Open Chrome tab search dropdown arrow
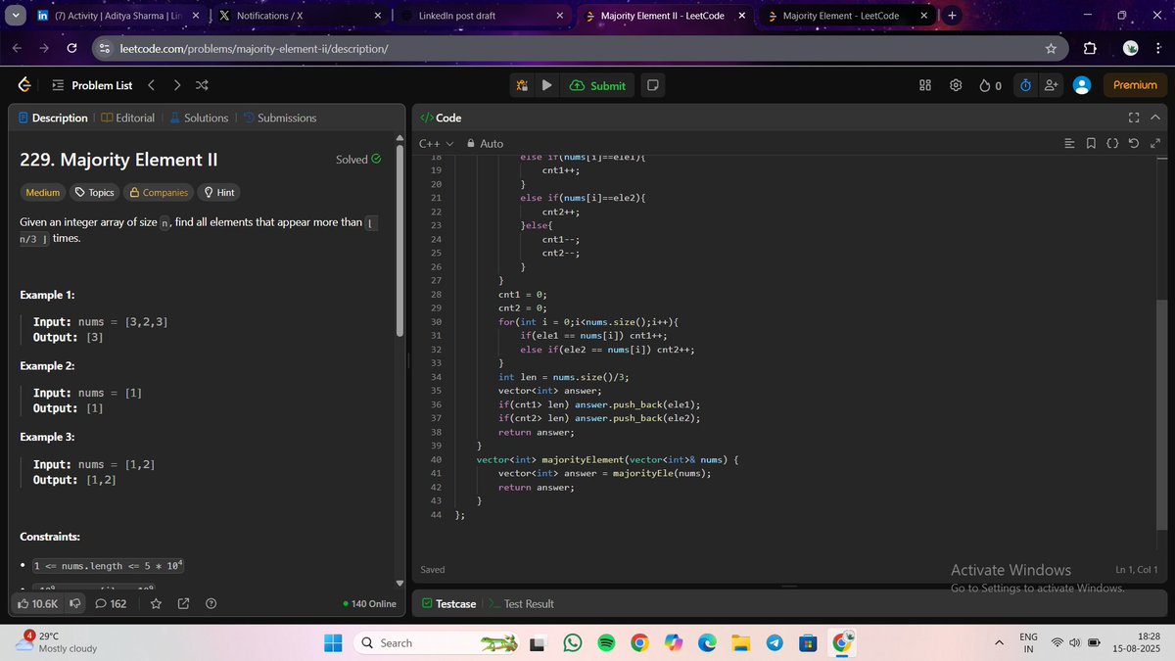The height and width of the screenshot is (661, 1175). point(15,17)
